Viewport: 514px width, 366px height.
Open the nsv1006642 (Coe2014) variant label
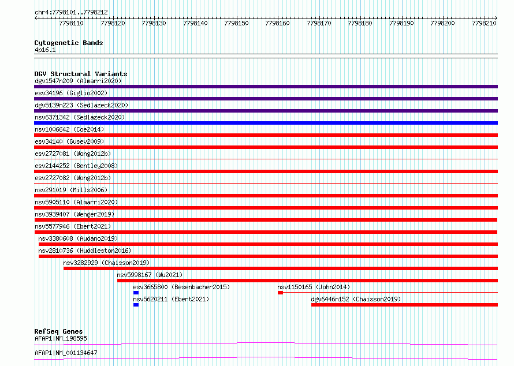pos(69,129)
